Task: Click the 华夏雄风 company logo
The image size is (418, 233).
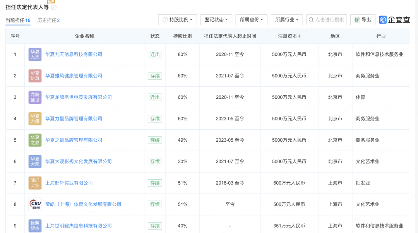Action: coord(35,76)
